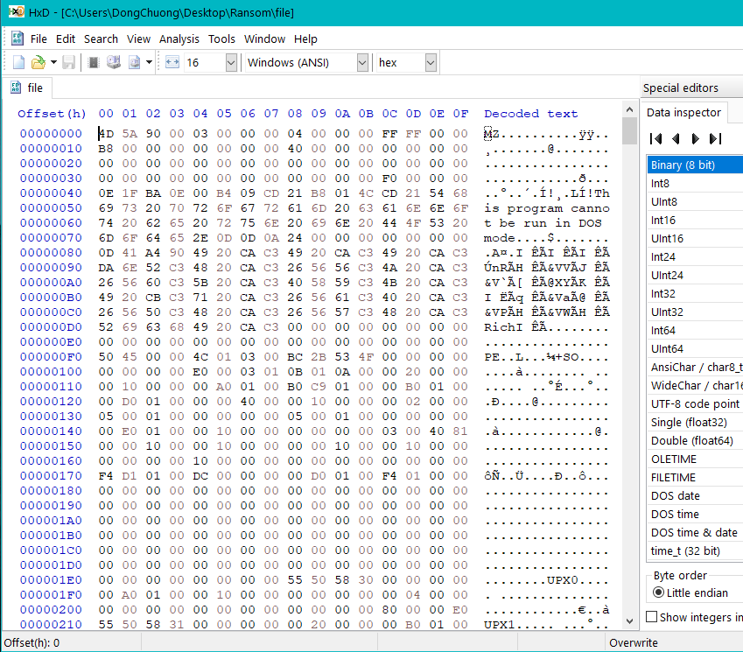Select the 'file' document tab
Viewport: 743px width, 652px height.
[27, 88]
